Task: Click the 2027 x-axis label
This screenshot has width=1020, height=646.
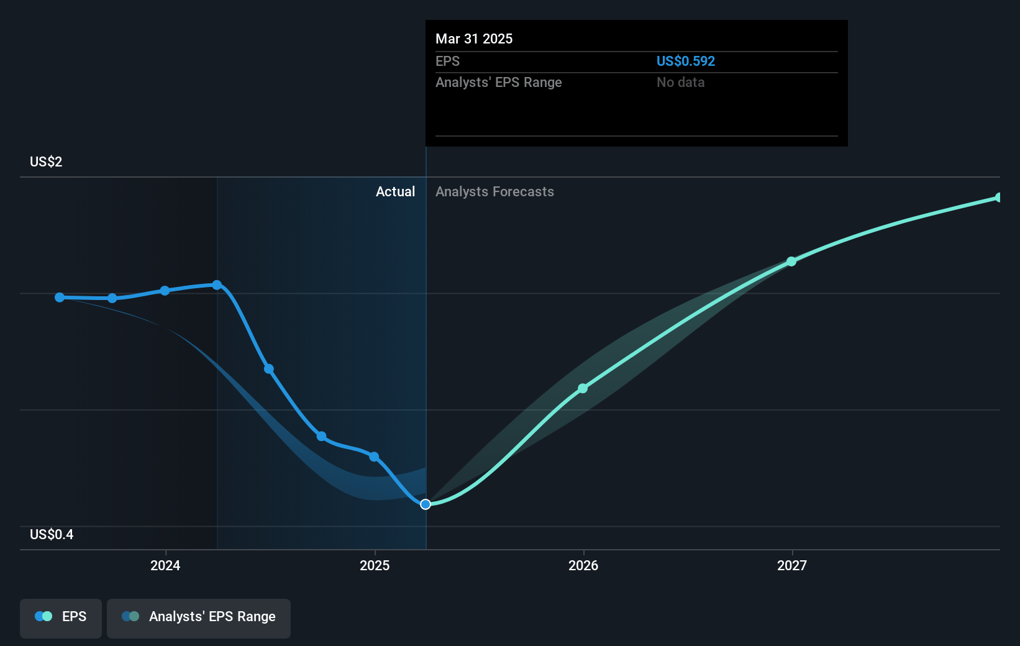Action: tap(792, 565)
